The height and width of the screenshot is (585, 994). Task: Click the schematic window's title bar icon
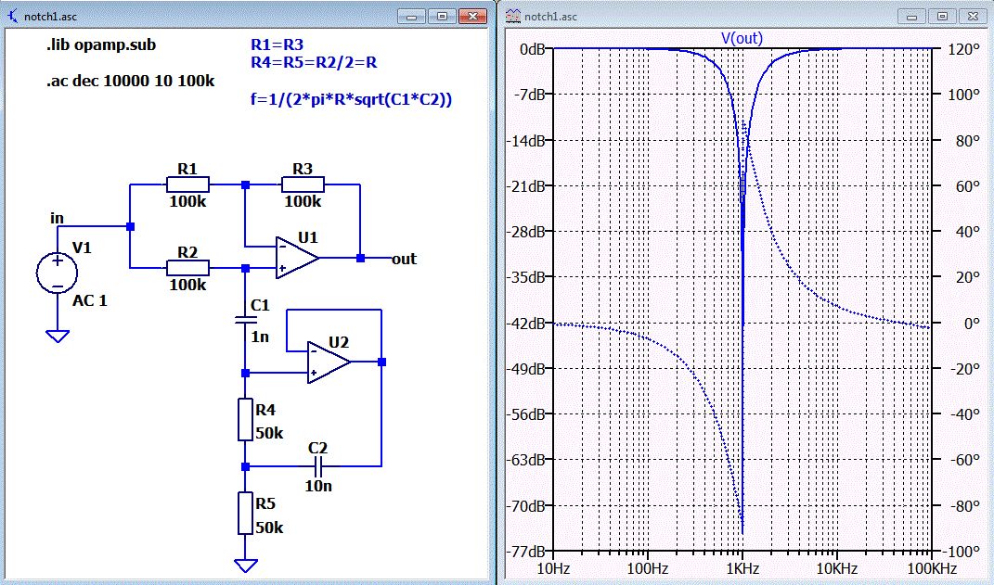(12, 16)
